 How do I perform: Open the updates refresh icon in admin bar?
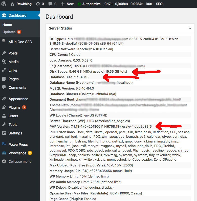(38, 4)
